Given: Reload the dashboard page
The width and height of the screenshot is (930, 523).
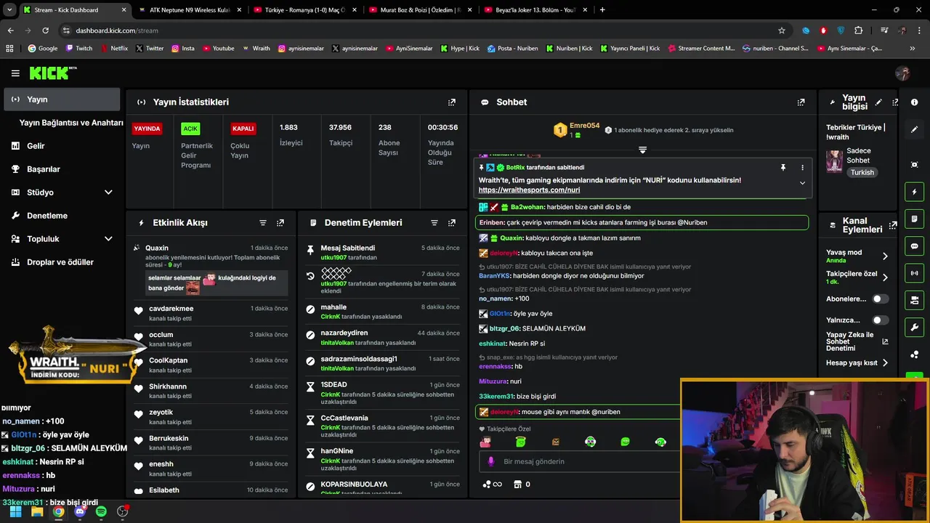Looking at the screenshot, I should pyautogui.click(x=45, y=31).
